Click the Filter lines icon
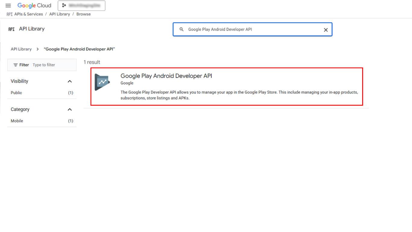 (x=16, y=65)
